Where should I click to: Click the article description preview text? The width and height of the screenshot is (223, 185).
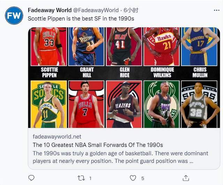click(x=120, y=157)
